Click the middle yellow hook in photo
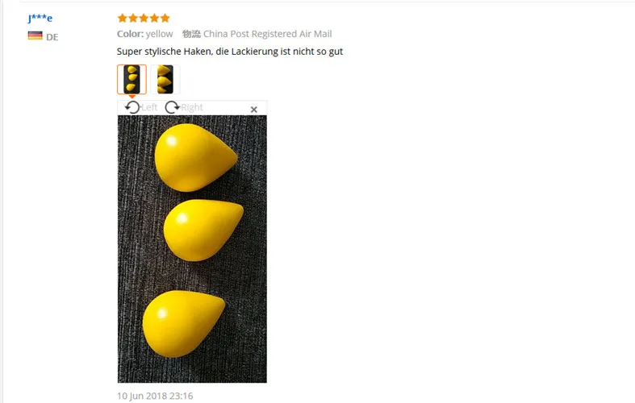The image size is (635, 403). tap(203, 230)
